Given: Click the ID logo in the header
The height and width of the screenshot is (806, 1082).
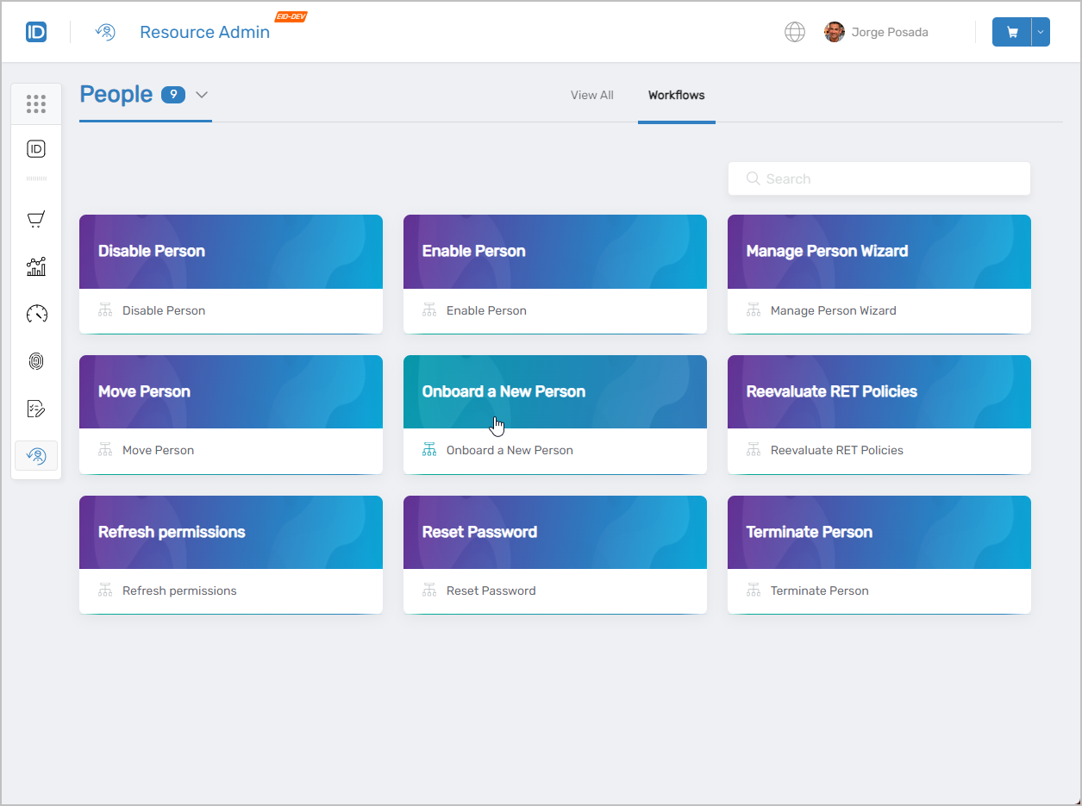Looking at the screenshot, I should [x=36, y=33].
